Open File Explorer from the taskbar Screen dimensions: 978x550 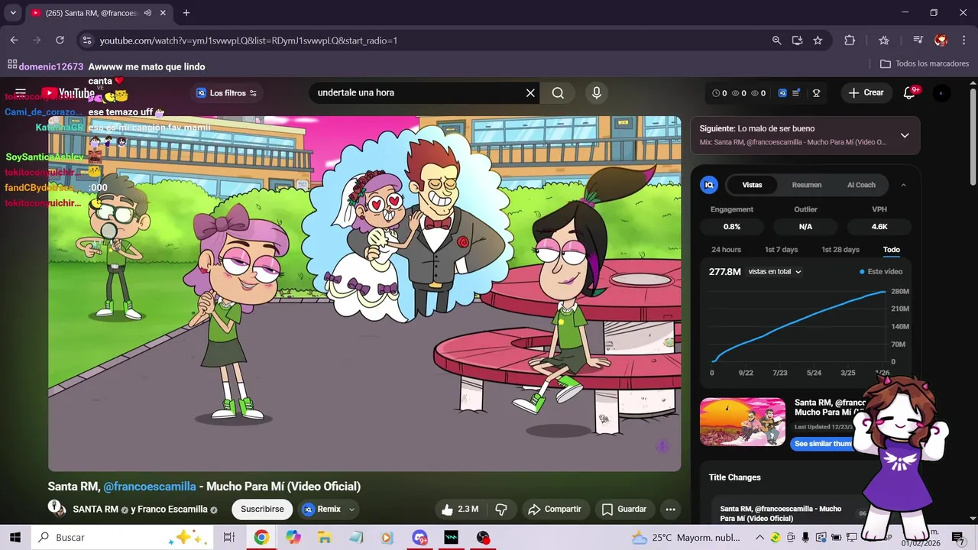tap(325, 538)
